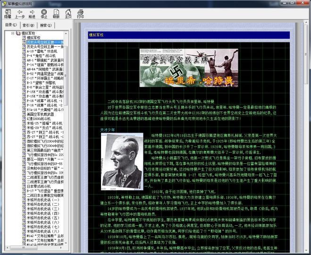The image size is (311, 255).
Task: Go back with the 上一步 arrow icon
Action: [20, 13]
